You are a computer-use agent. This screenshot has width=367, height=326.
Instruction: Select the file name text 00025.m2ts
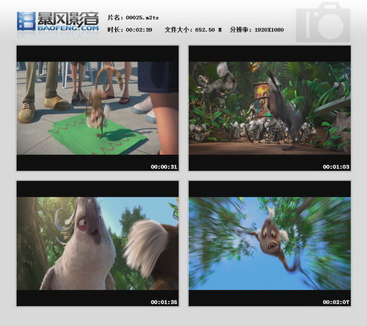click(x=142, y=18)
